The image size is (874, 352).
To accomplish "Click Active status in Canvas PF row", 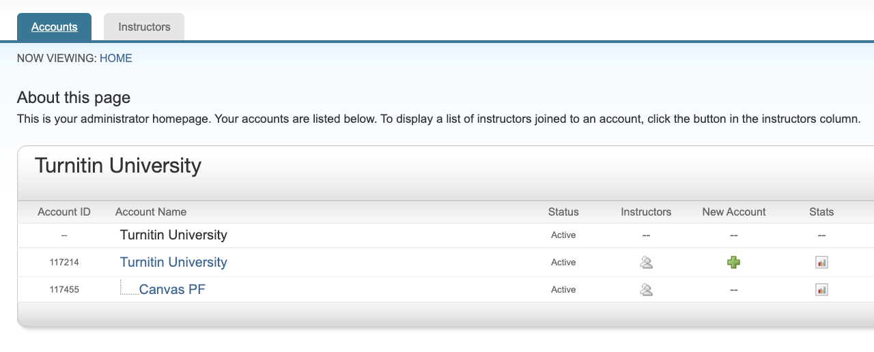I will 563,290.
